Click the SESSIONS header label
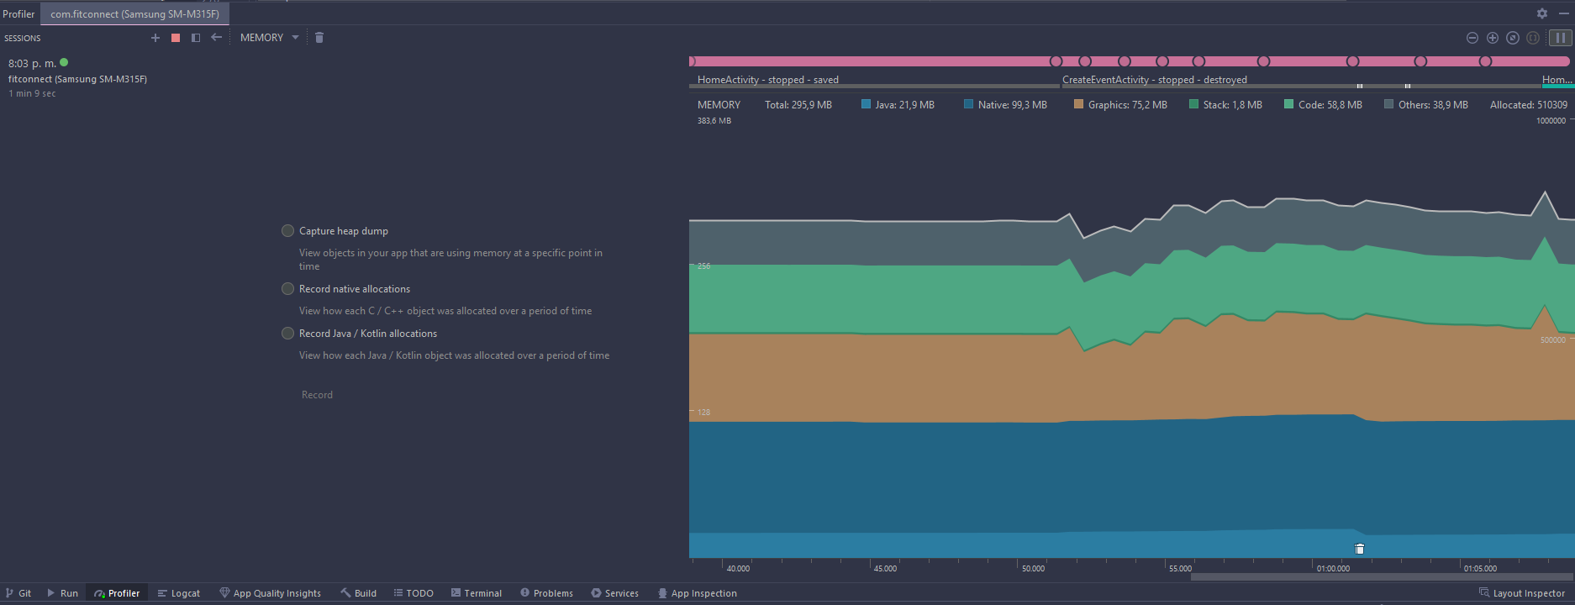The image size is (1575, 605). (x=23, y=38)
